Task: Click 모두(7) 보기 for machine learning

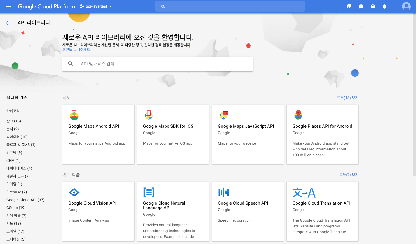Action: tap(349, 175)
